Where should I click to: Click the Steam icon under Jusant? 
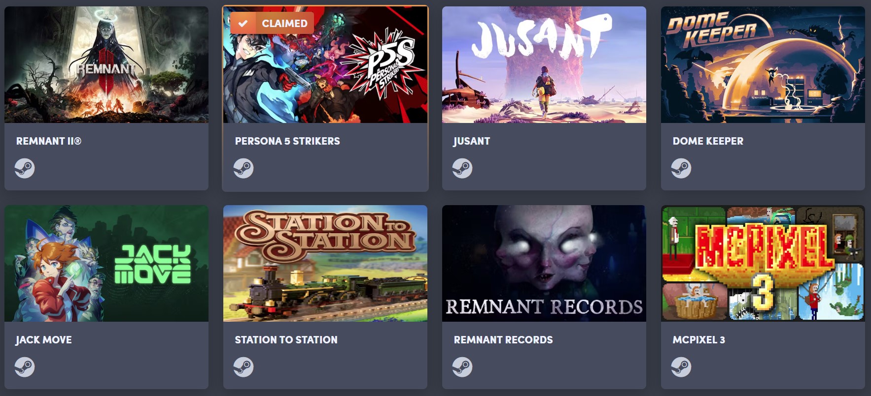pyautogui.click(x=462, y=169)
